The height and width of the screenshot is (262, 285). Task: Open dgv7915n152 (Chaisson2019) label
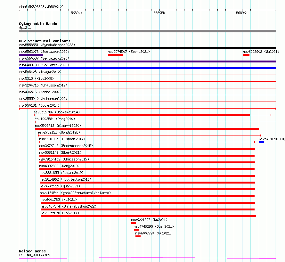coord(64,159)
